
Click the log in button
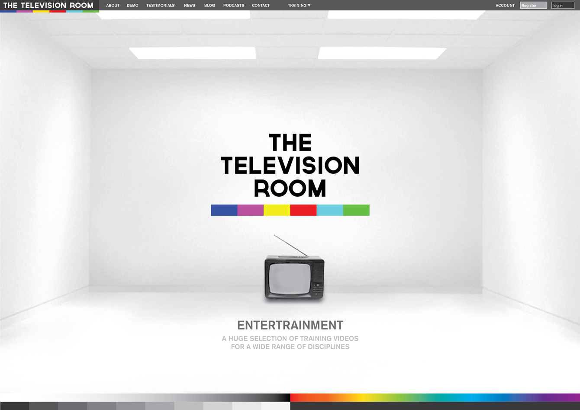pos(563,5)
